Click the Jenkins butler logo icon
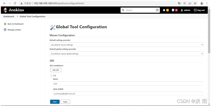The width and height of the screenshot is (211, 106). 5,10
